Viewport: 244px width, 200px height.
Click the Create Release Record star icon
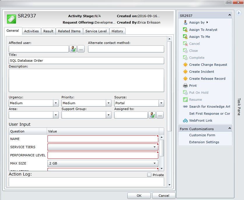pos(185,79)
